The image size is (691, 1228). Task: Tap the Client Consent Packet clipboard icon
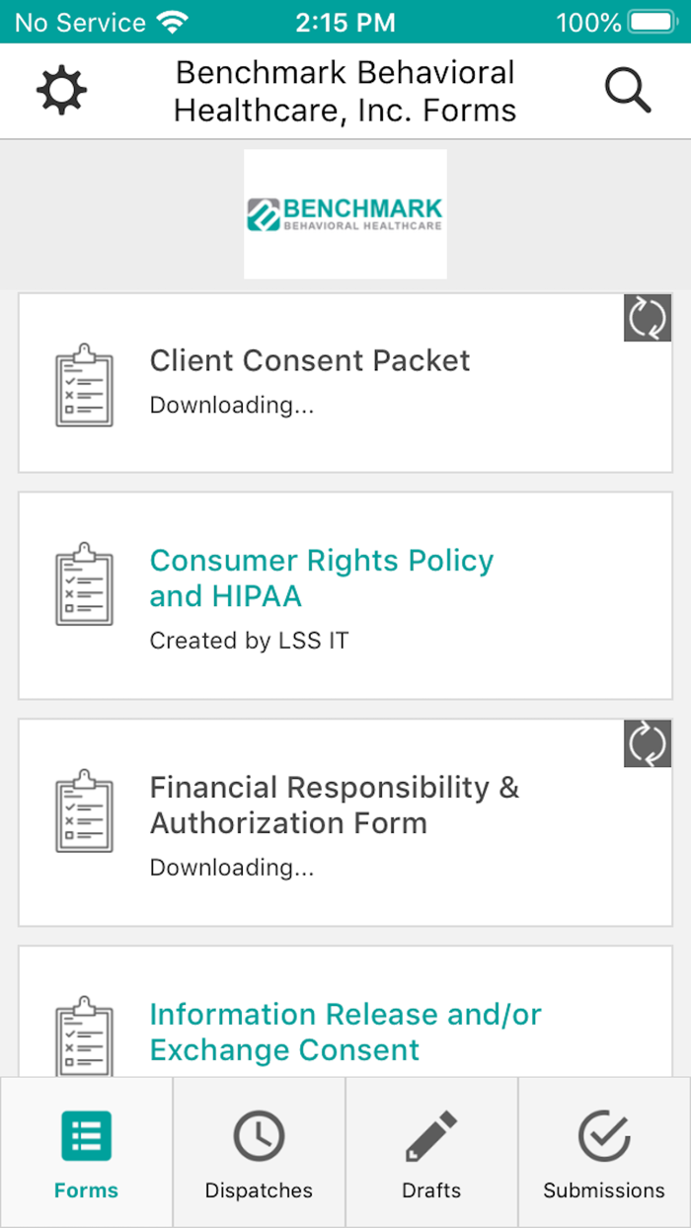point(84,385)
